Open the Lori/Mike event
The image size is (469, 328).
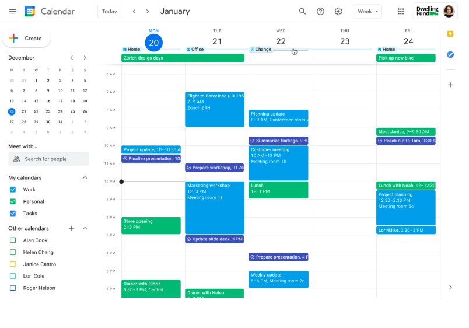(x=406, y=230)
